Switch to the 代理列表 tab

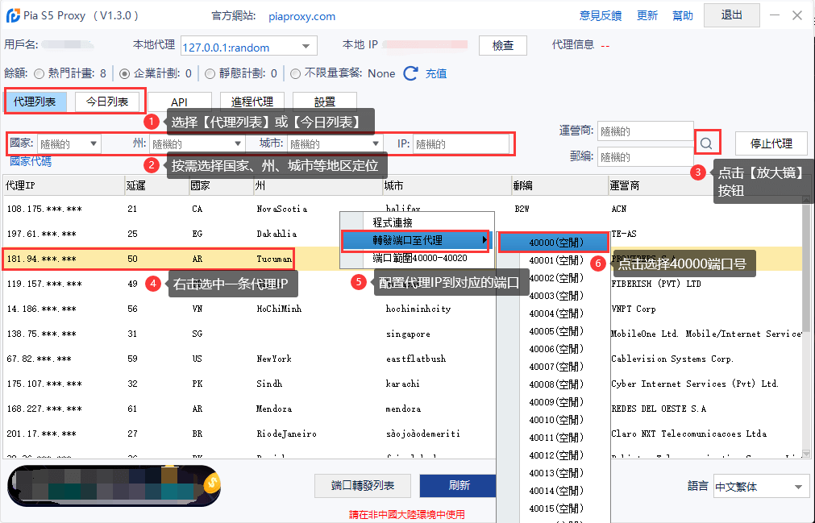point(35,102)
